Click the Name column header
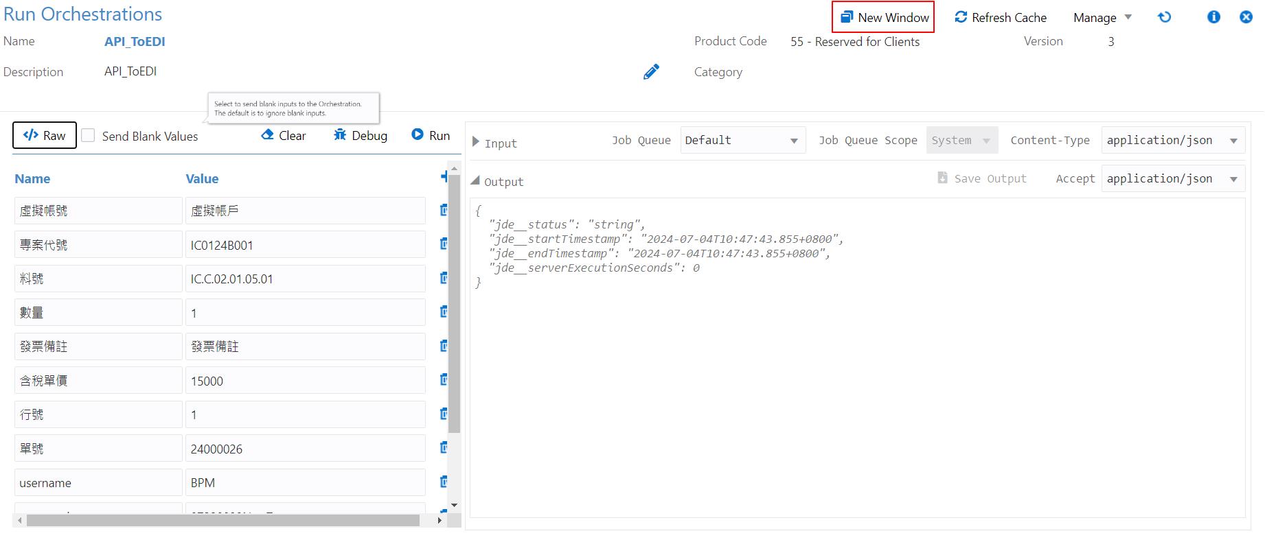The height and width of the screenshot is (542, 1265). [32, 178]
